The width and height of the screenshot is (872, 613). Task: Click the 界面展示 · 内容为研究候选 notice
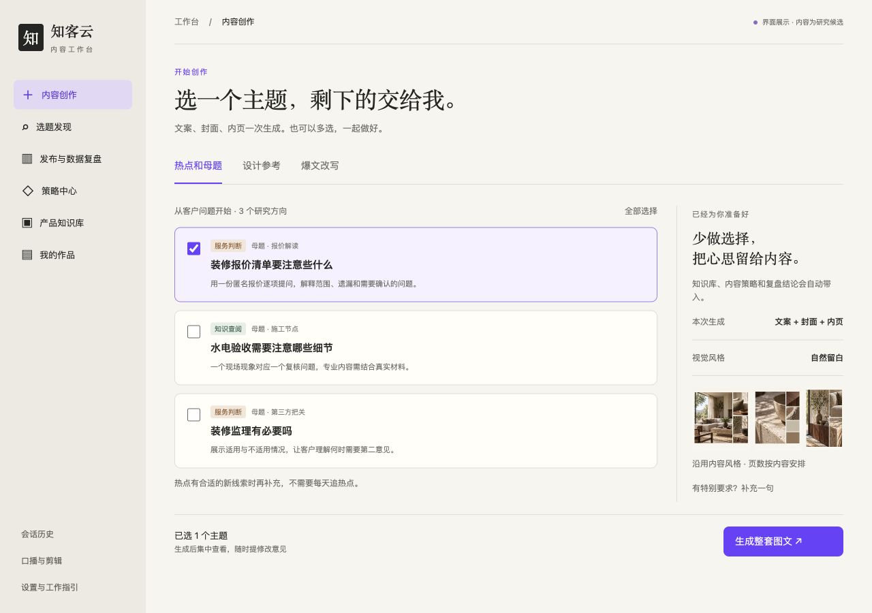798,22
